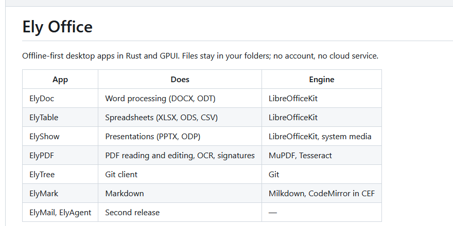
Task: Click LibreOfficeKit engine in ElyTable row
Action: click(x=322, y=117)
